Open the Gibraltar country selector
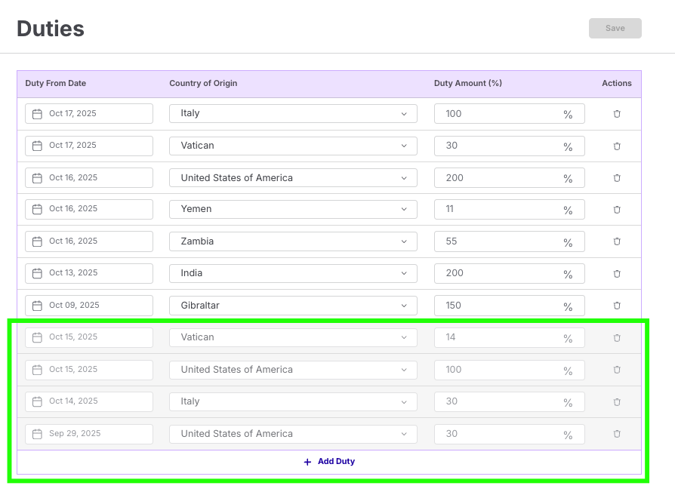The image size is (675, 495). tap(293, 306)
